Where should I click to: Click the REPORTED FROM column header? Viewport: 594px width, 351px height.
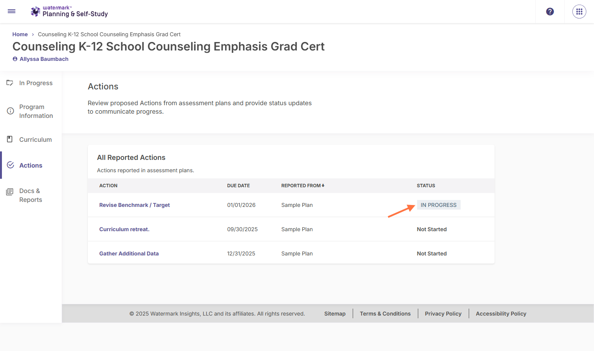[301, 186]
